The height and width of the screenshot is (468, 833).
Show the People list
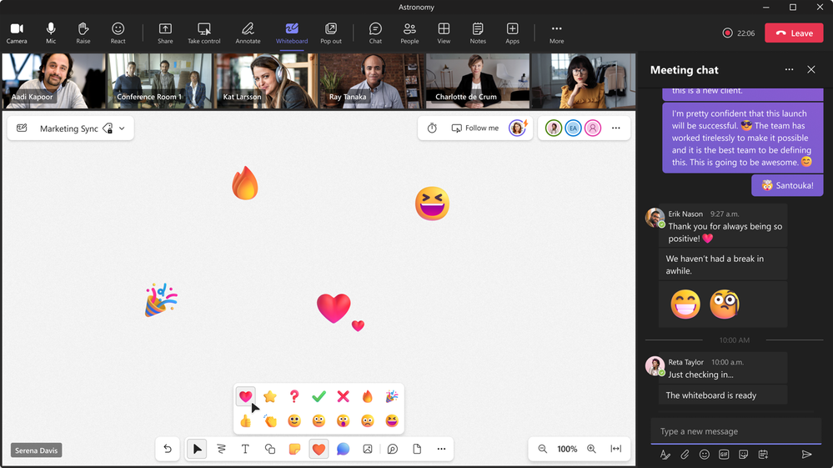(x=409, y=33)
